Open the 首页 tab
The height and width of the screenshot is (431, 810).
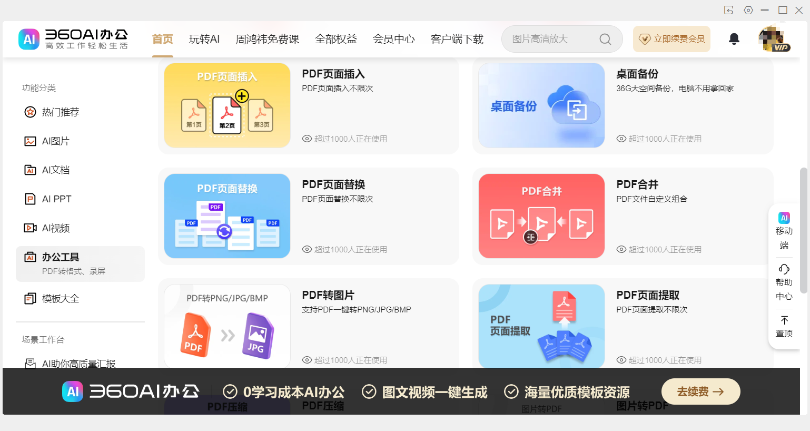[162, 39]
